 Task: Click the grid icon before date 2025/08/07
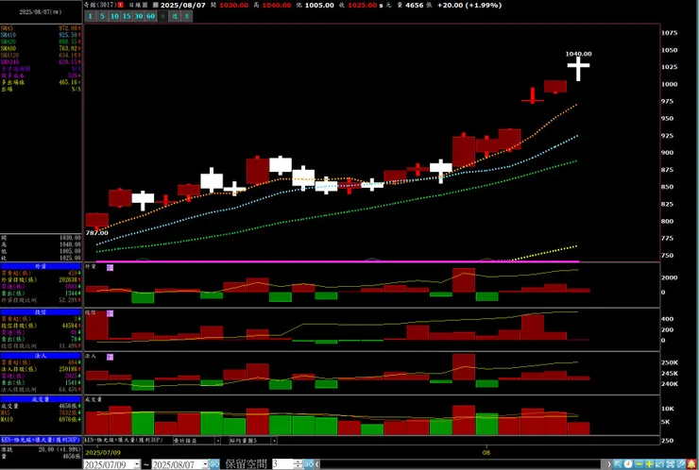pos(156,5)
